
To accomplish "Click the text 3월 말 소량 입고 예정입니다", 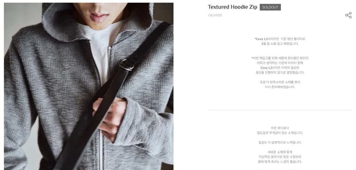I will pyautogui.click(x=280, y=44).
